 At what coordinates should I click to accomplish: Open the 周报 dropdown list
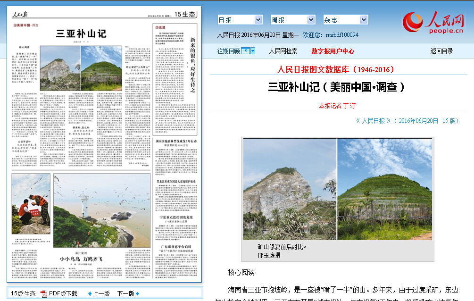[x=292, y=20]
